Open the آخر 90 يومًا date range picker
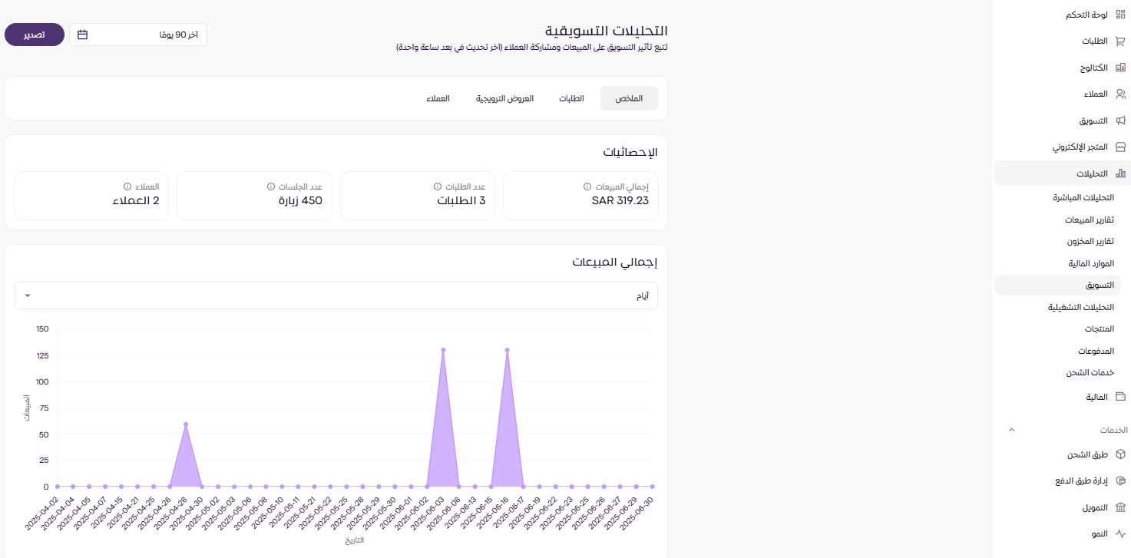The width and height of the screenshot is (1131, 558). (138, 35)
